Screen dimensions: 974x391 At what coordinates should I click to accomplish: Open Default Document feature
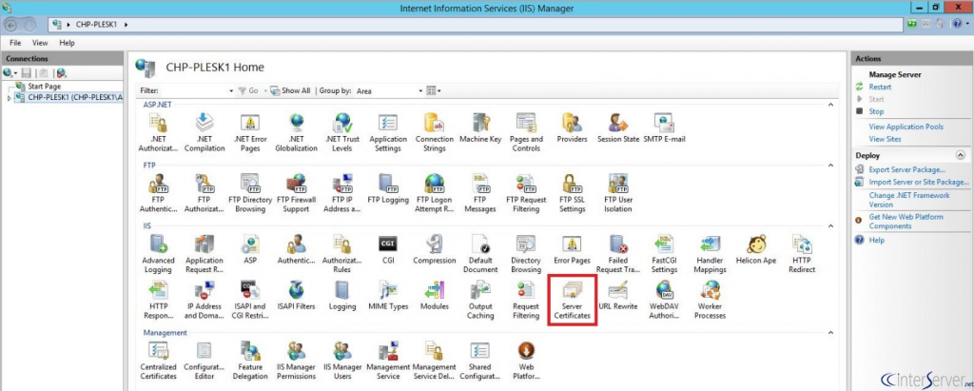click(480, 254)
